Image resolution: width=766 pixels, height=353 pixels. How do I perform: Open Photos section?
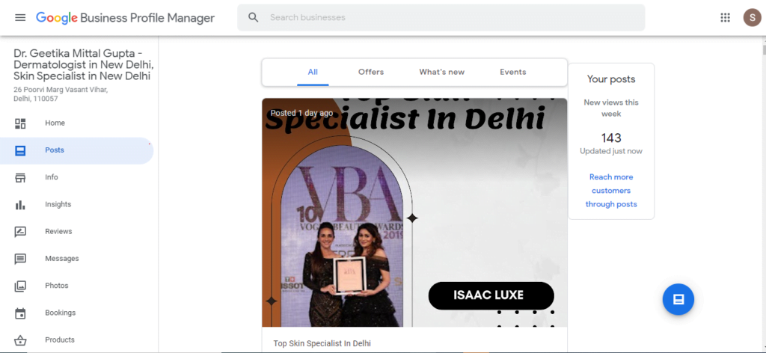[56, 286]
